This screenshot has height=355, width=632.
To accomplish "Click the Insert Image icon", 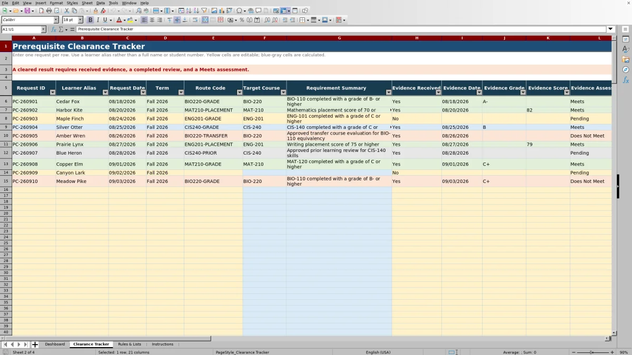I will pyautogui.click(x=214, y=11).
